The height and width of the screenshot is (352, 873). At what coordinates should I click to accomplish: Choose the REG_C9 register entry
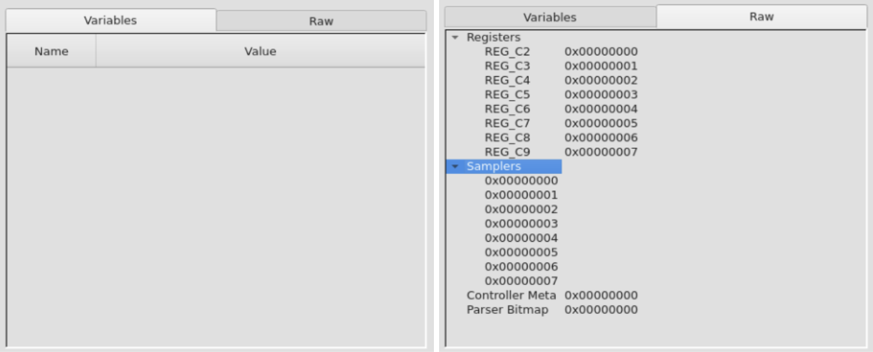click(x=507, y=152)
